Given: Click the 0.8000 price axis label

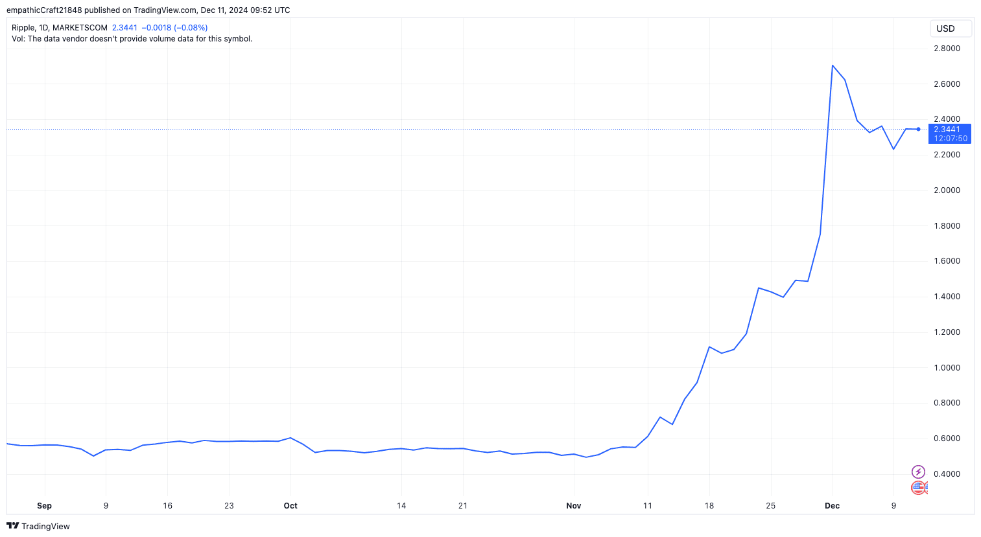Looking at the screenshot, I should tap(947, 403).
